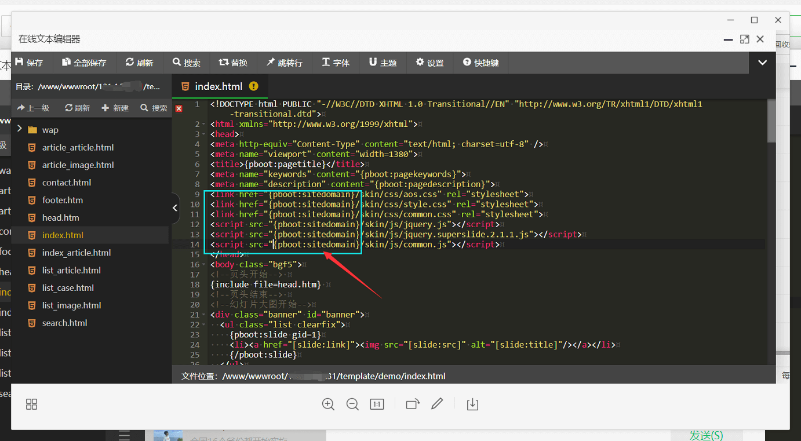This screenshot has width=801, height=441.
Task: Select index.html in file tree
Action: click(63, 235)
